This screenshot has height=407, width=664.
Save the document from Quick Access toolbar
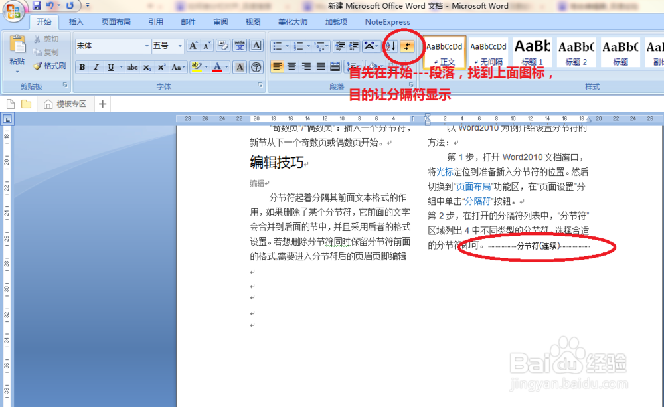[37, 5]
